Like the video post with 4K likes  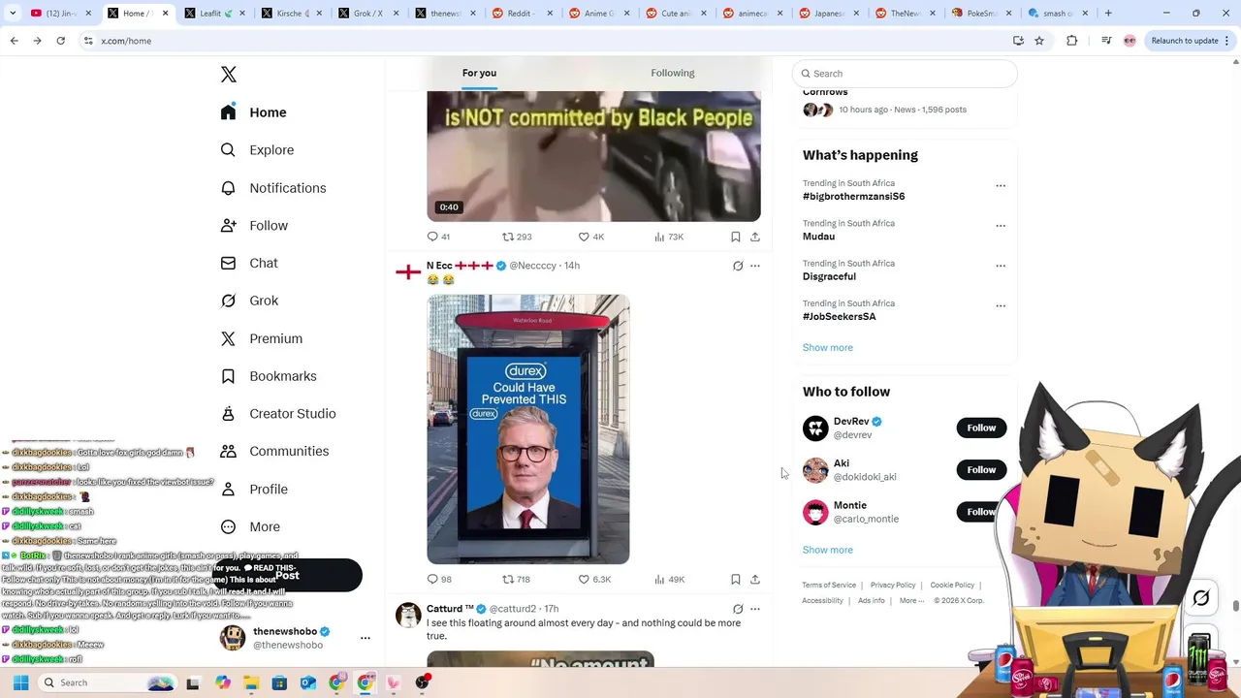pos(591,237)
